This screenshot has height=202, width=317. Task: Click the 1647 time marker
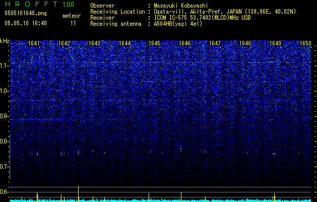tap(215, 43)
